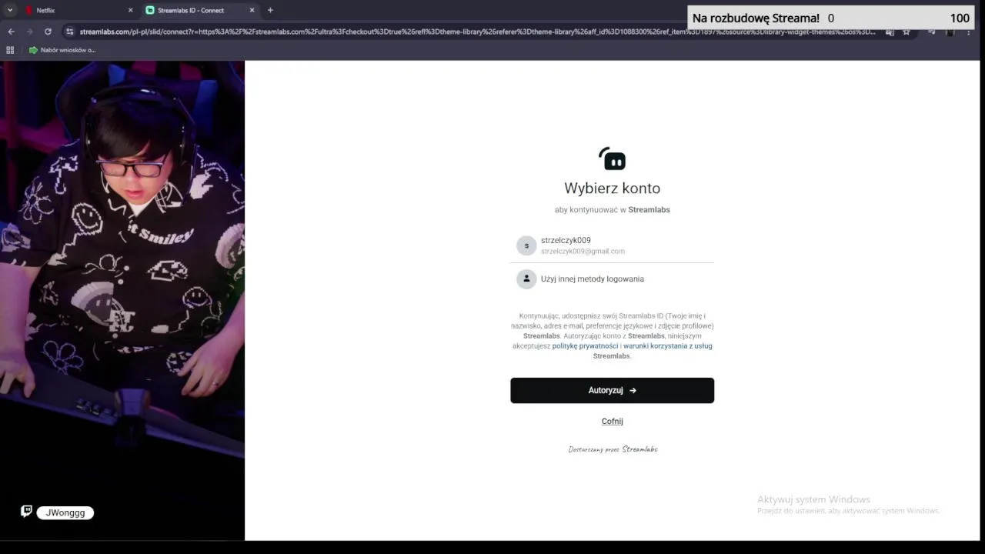The height and width of the screenshot is (554, 985).
Task: Switch to the Netflix tab
Action: coord(77,10)
